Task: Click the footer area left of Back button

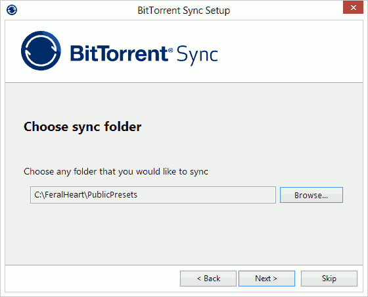Action: 93,279
